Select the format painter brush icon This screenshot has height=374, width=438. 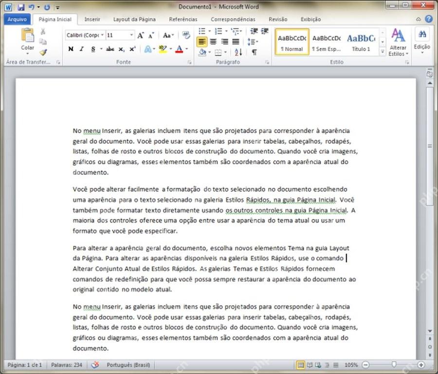click(x=43, y=52)
